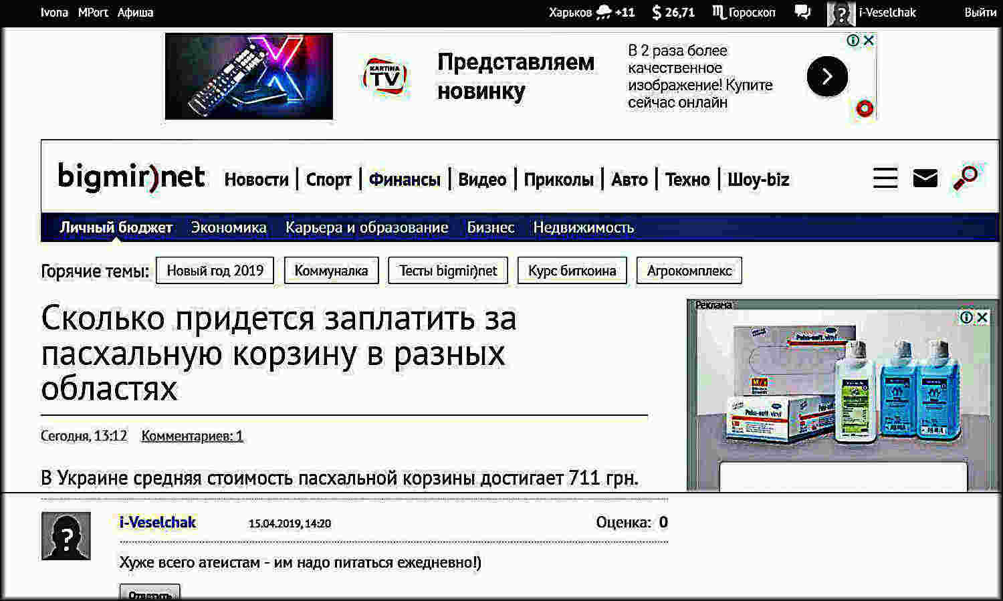The height and width of the screenshot is (601, 1003).
Task: Click the round arrow button in top ad
Action: point(827,76)
